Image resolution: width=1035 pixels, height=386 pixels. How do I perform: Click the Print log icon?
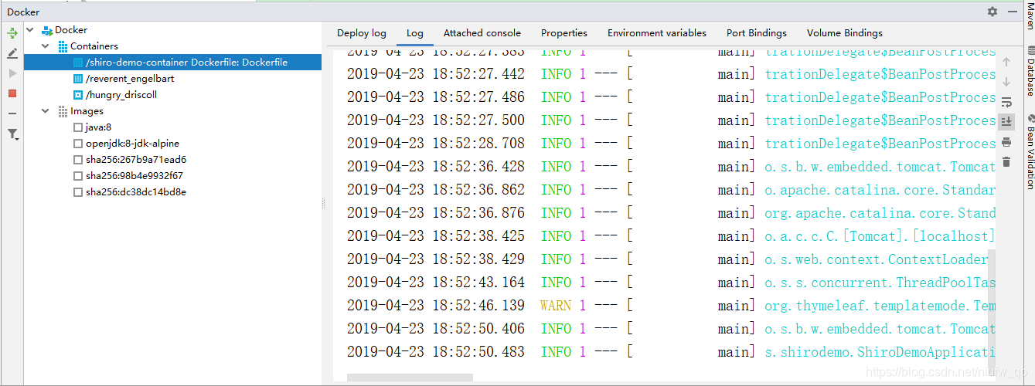[x=1006, y=142]
